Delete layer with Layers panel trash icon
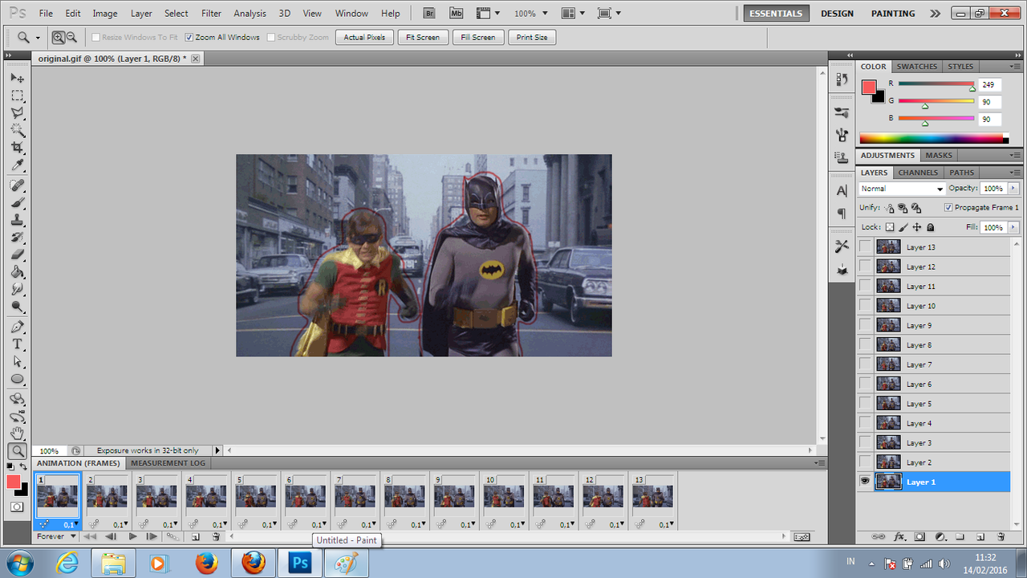Viewport: 1027px width, 578px height. click(x=1001, y=536)
